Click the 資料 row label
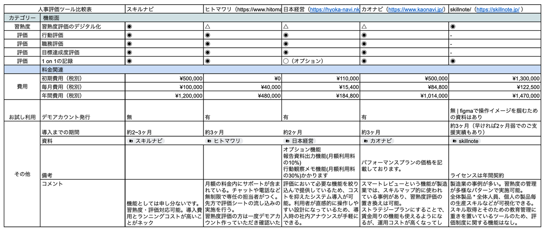This screenshot has width=545, height=229. click(83, 141)
